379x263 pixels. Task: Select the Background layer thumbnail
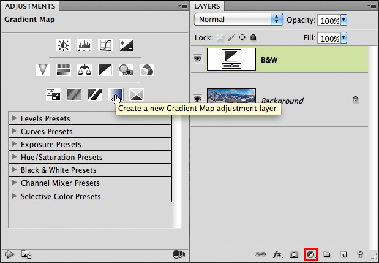click(x=231, y=99)
